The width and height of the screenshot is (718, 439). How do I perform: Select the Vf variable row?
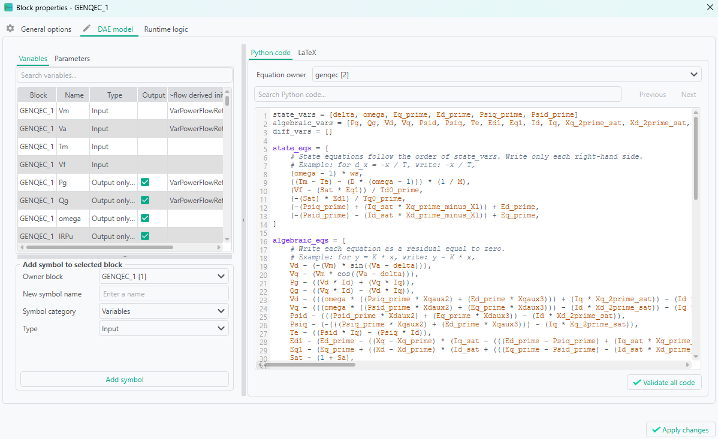tap(120, 164)
